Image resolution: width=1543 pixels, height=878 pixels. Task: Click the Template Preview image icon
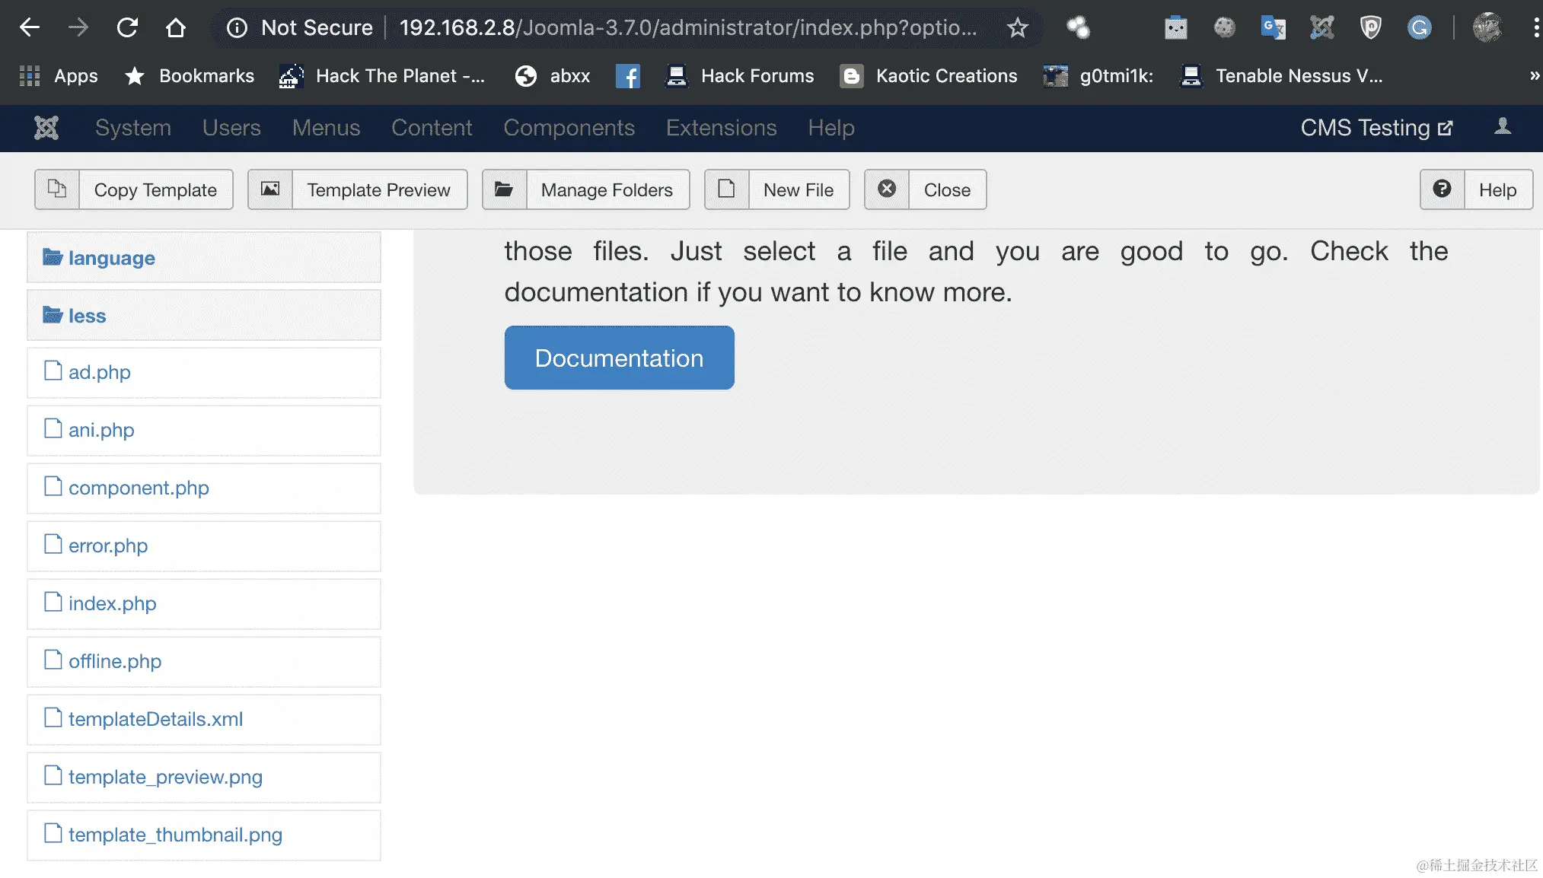pyautogui.click(x=270, y=189)
